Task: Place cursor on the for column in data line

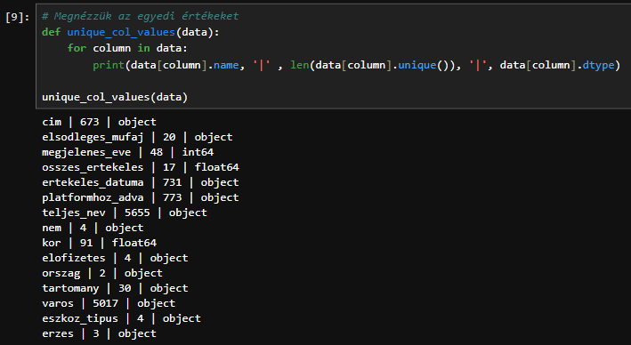Action: point(127,48)
